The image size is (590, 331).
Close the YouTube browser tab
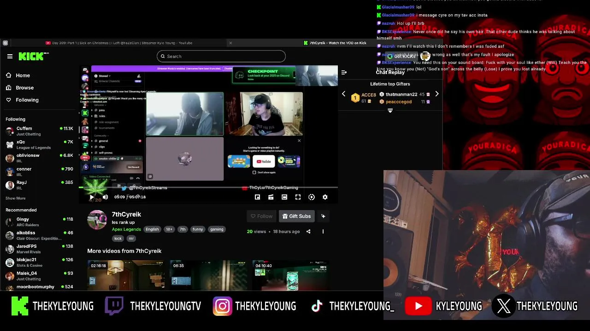tap(230, 43)
